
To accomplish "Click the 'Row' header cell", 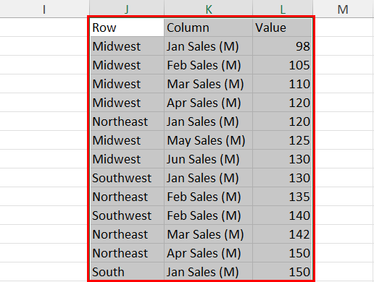I will [127, 27].
